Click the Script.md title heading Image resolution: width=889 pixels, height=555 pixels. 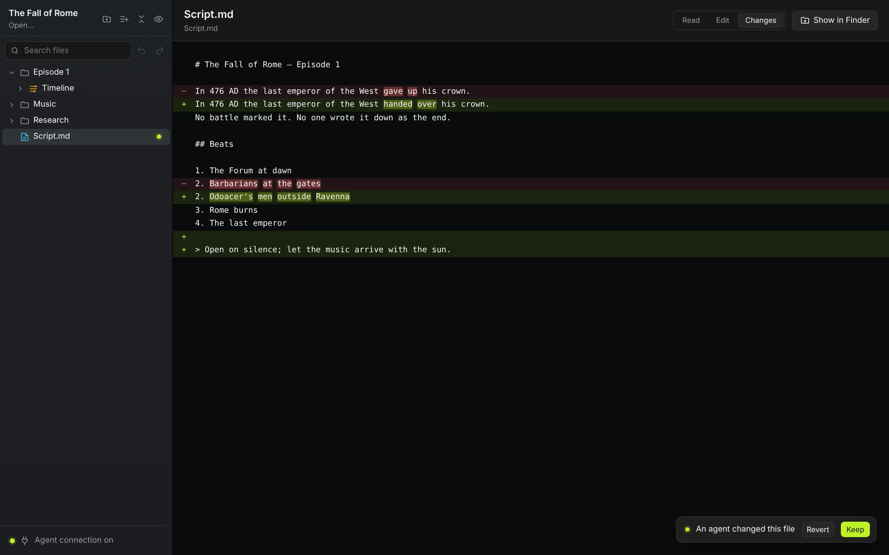coord(209,14)
